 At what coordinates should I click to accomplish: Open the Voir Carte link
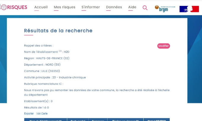pyautogui.click(x=42, y=113)
